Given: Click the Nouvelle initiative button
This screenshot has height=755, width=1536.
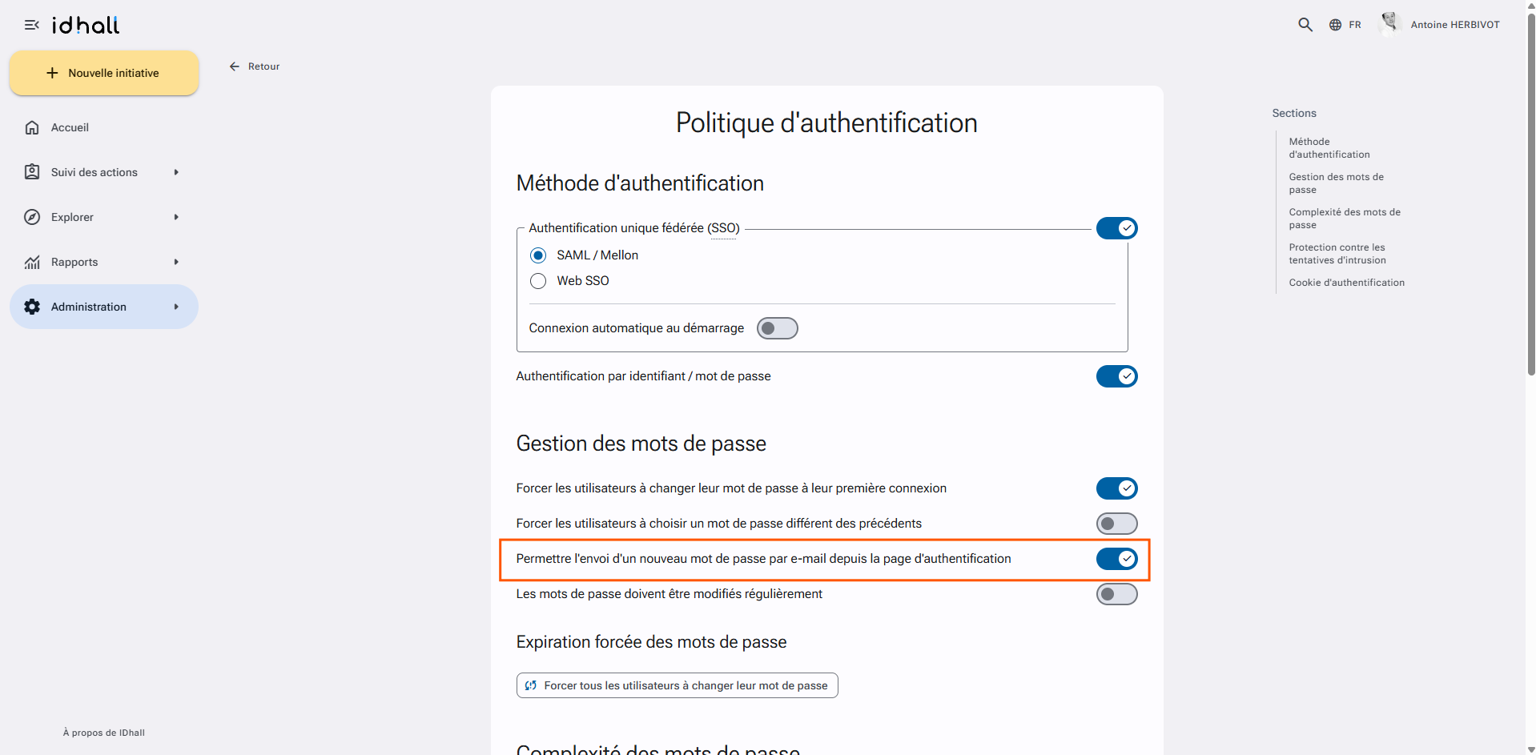Looking at the screenshot, I should point(104,73).
